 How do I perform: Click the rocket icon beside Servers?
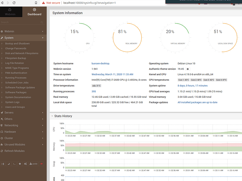[x=2, y=113]
